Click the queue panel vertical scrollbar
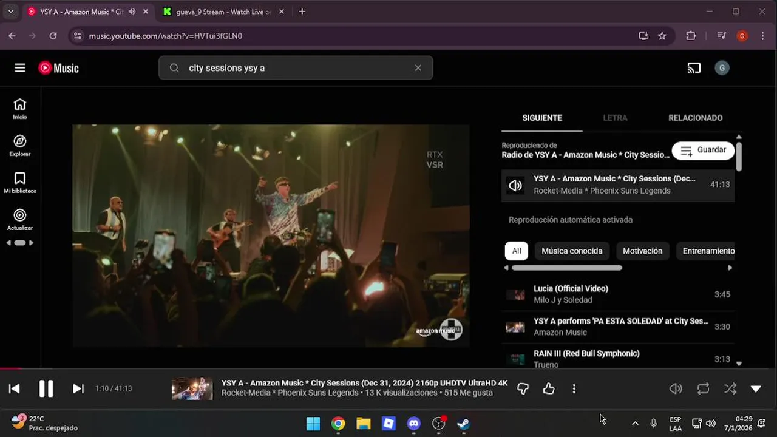This screenshot has height=437, width=777. coord(739,156)
